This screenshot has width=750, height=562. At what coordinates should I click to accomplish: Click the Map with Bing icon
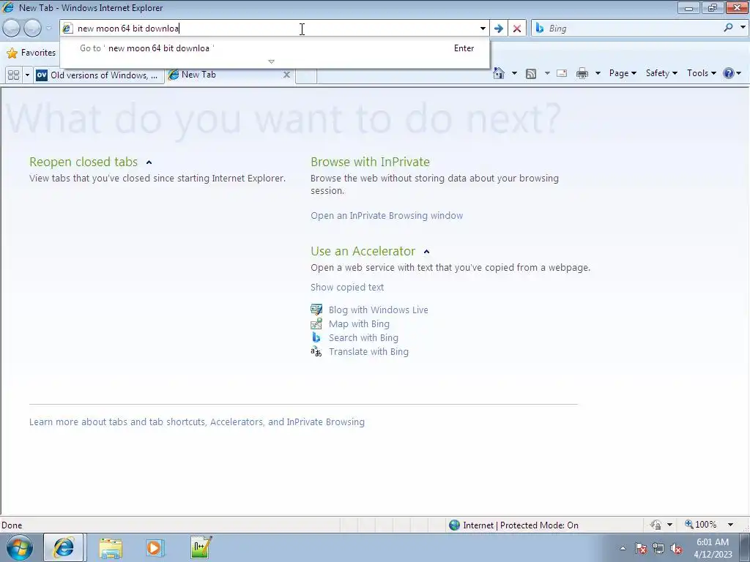[316, 323]
